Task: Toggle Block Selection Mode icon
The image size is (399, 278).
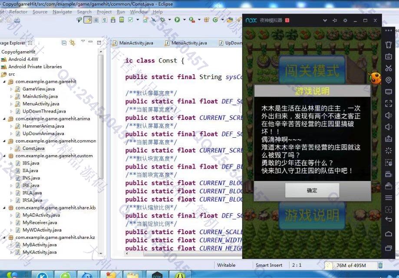Action: pos(96,20)
